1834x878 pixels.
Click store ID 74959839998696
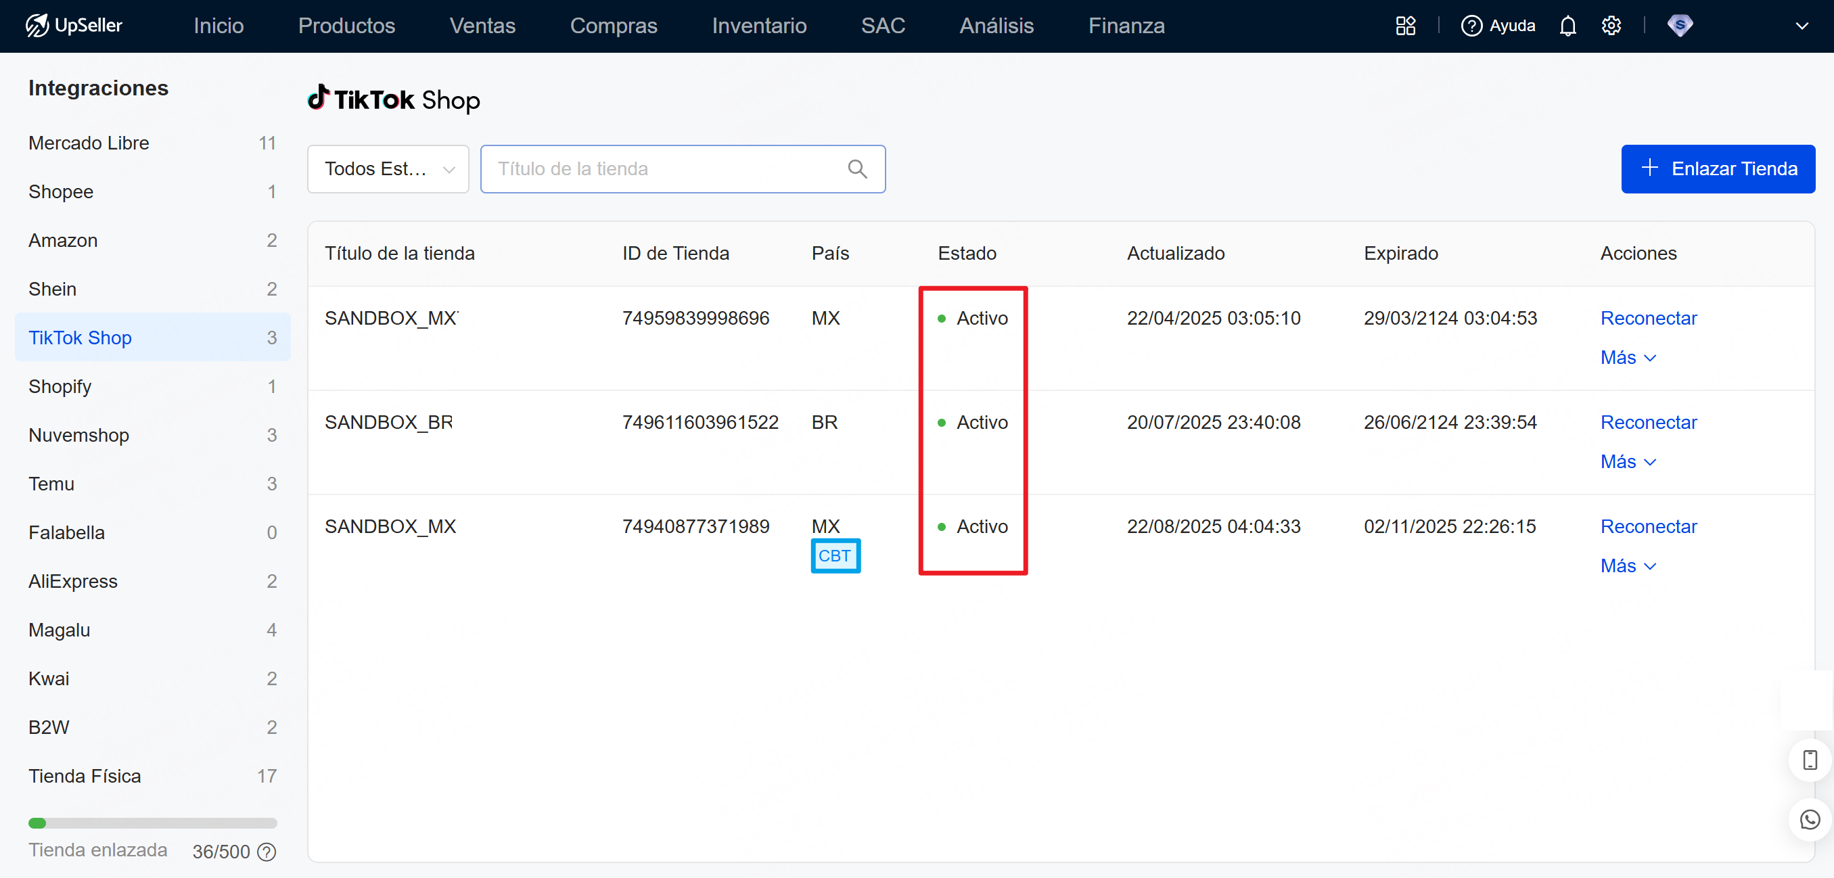tap(695, 318)
